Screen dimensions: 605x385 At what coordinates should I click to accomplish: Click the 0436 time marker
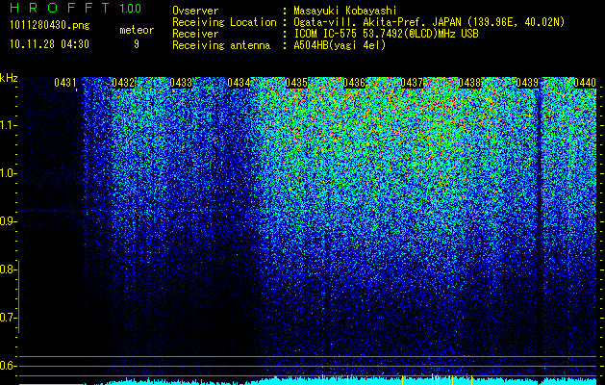[354, 83]
